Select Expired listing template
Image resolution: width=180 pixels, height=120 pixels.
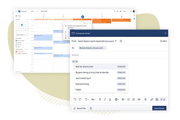tap(101, 84)
